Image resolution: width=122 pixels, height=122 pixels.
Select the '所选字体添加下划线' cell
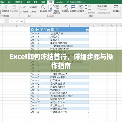(x=69, y=96)
